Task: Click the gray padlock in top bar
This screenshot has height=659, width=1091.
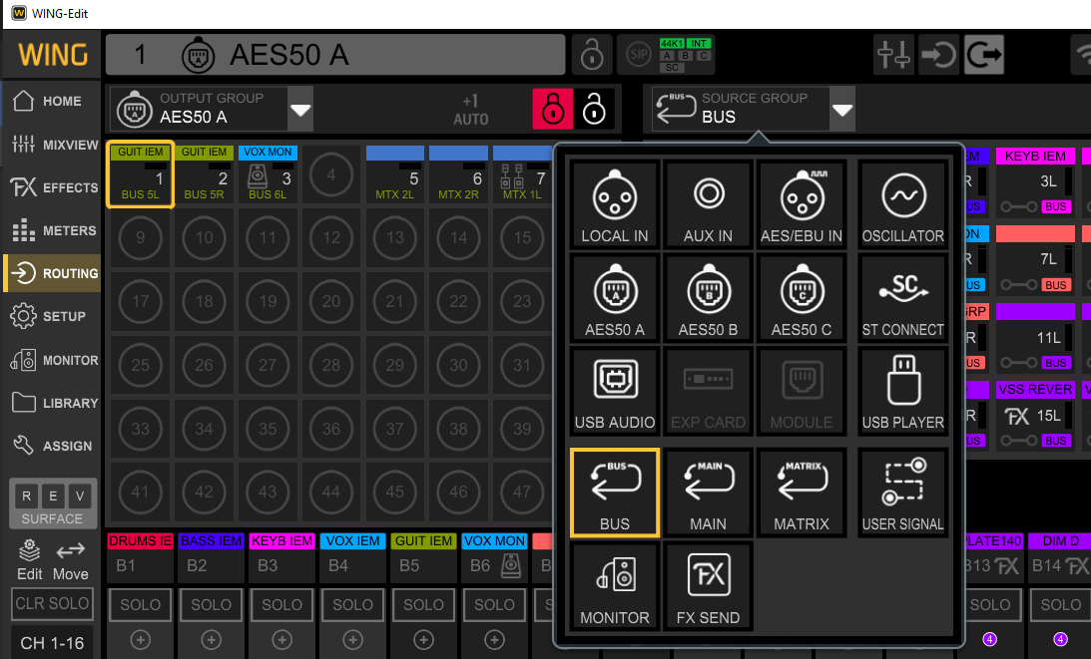Action: pyautogui.click(x=592, y=54)
